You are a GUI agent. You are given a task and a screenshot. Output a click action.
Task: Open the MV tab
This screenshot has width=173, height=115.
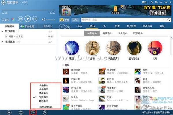pos(104,26)
